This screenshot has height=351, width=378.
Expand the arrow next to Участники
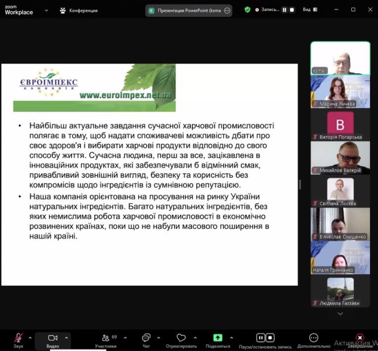pos(125,338)
